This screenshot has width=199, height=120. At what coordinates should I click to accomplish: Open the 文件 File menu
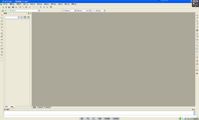(x=5, y=4)
